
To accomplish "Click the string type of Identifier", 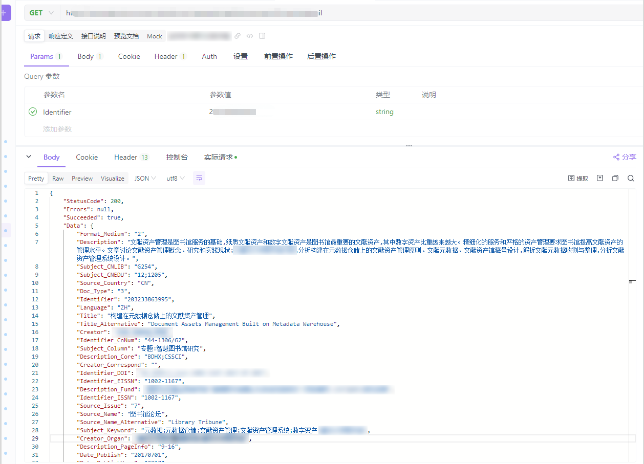I will 384,112.
